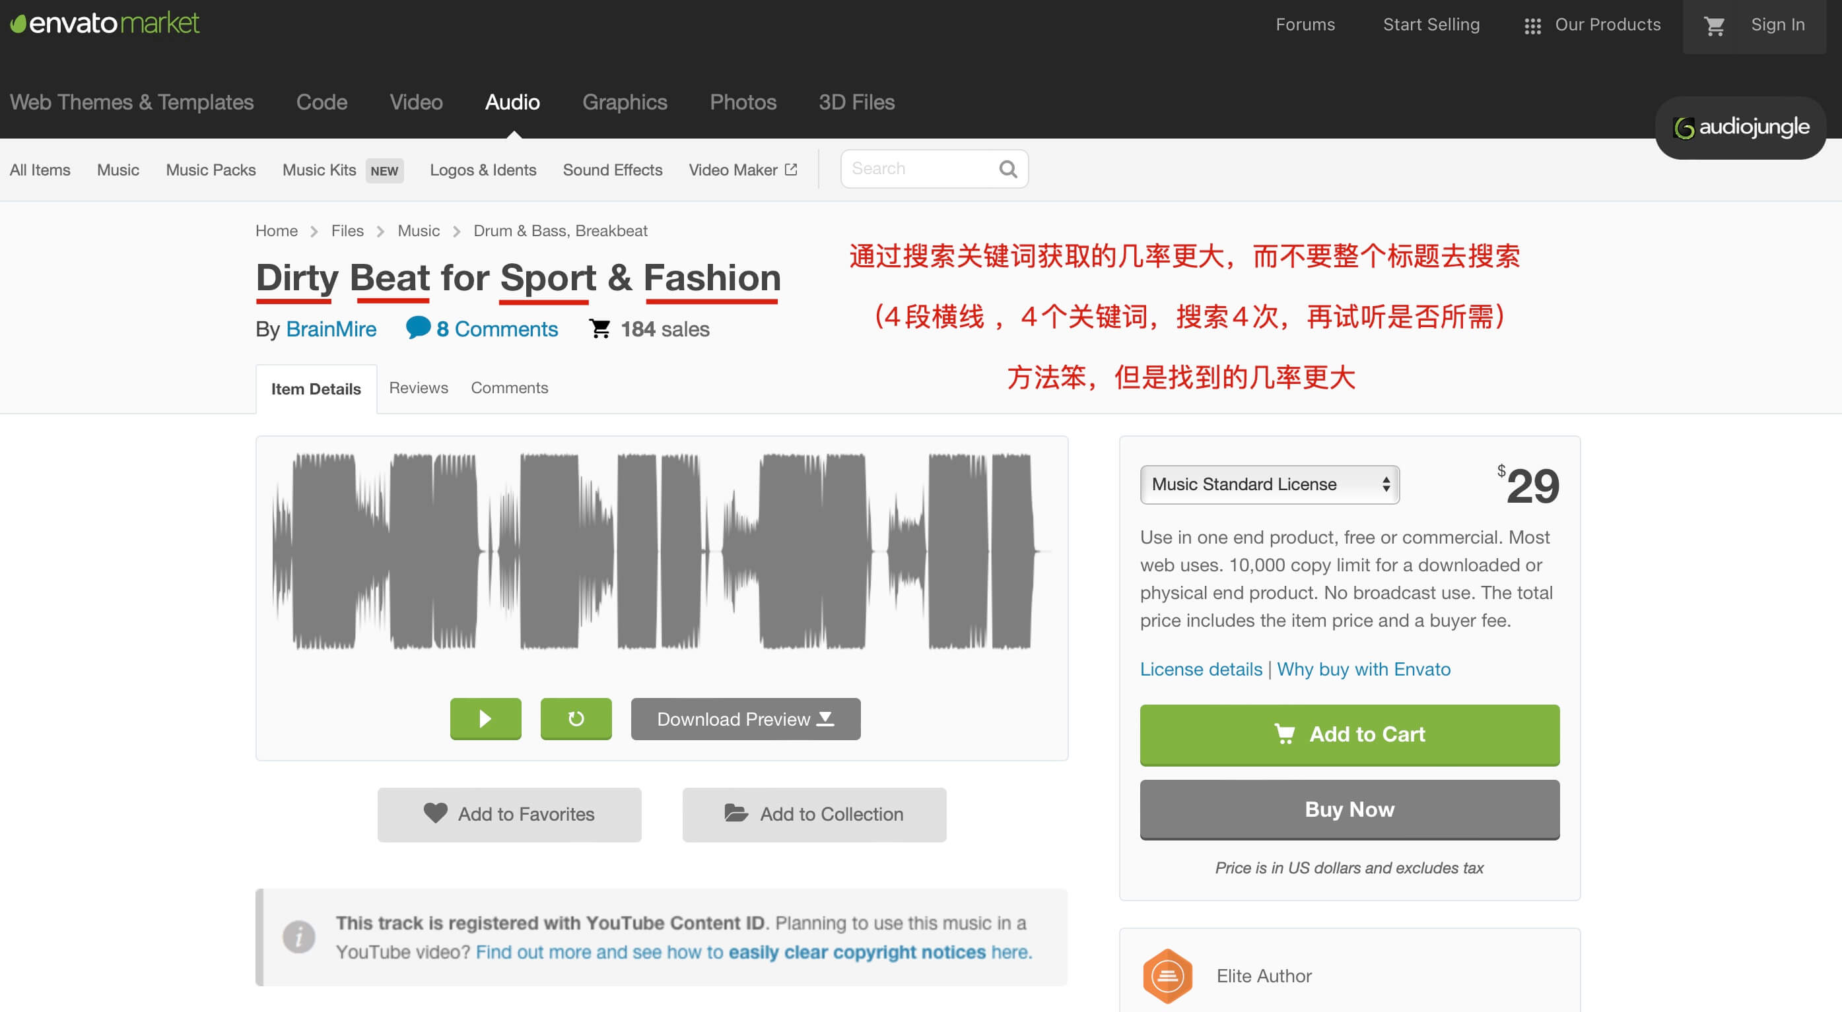Click Sign In
The image size is (1842, 1012).
pos(1778,25)
